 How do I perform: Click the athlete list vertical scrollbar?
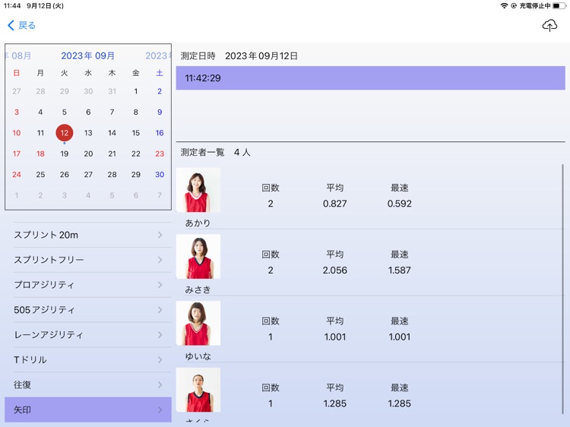(x=563, y=289)
